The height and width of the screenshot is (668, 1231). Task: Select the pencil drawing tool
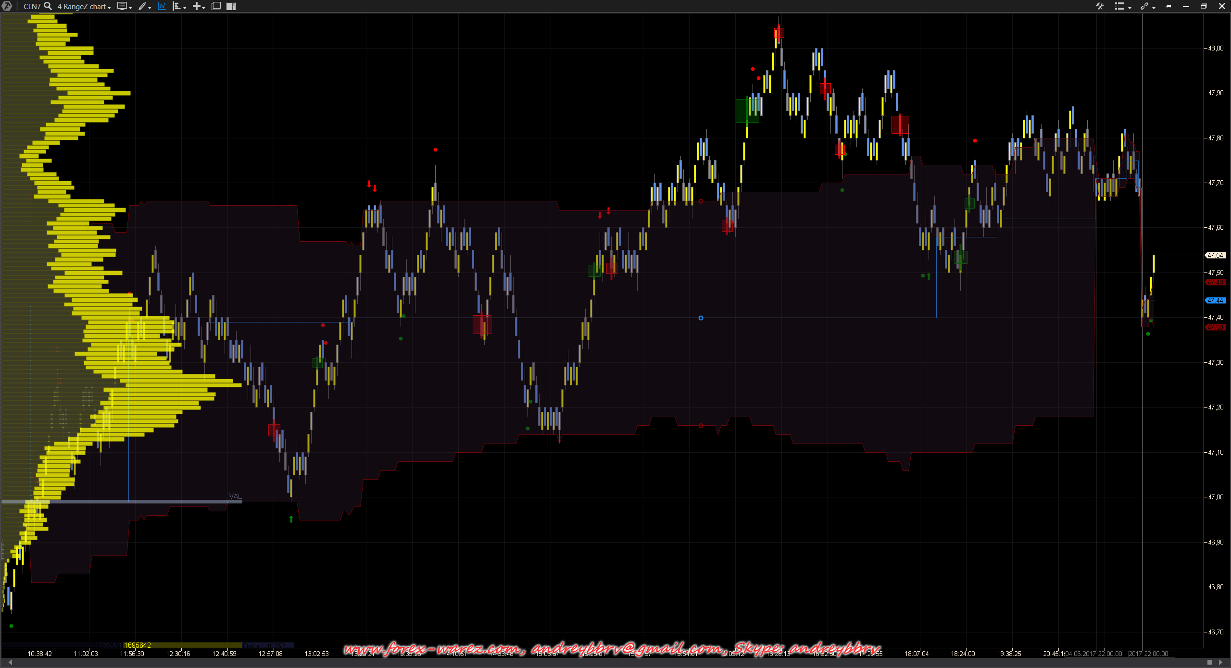click(143, 6)
